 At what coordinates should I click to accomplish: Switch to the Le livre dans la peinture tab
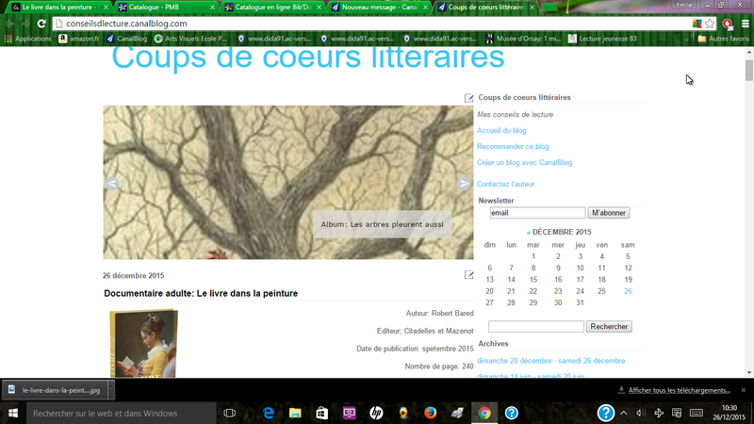coord(57,8)
